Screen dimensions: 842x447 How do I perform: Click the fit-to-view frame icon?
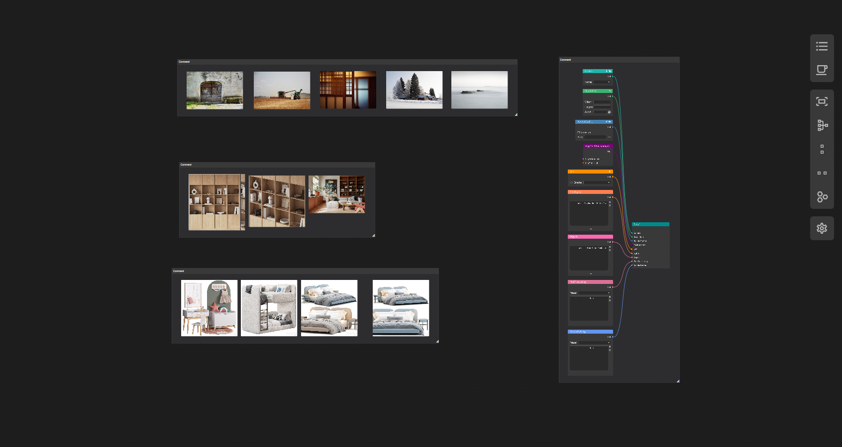point(822,101)
